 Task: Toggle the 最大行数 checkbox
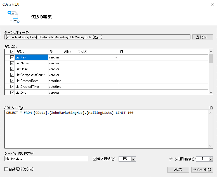pyautogui.click(x=95, y=159)
